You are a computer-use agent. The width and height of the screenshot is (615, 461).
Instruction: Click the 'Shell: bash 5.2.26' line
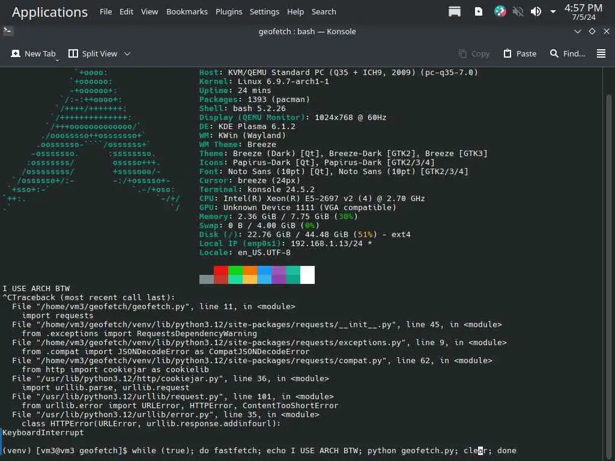243,109
